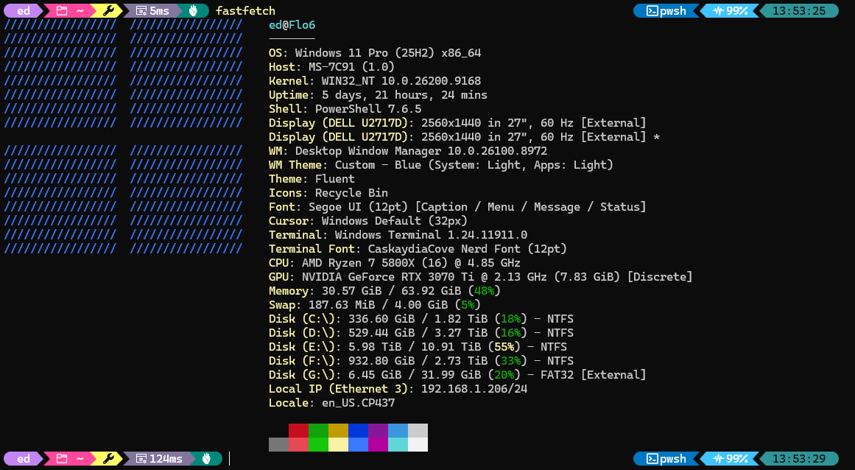Click the Font line Segoe UI (12pt)
The height and width of the screenshot is (470, 855).
point(457,207)
